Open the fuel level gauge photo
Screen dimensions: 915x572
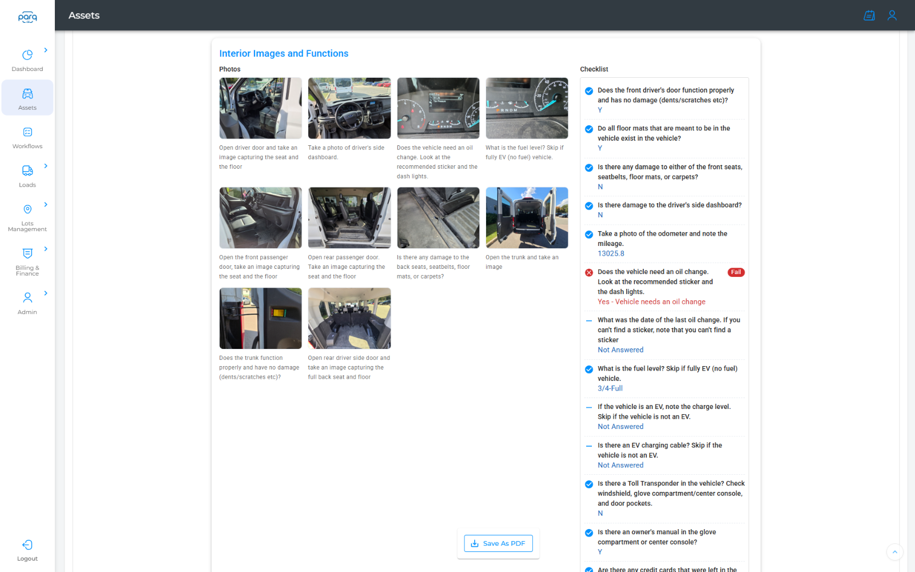coord(527,108)
